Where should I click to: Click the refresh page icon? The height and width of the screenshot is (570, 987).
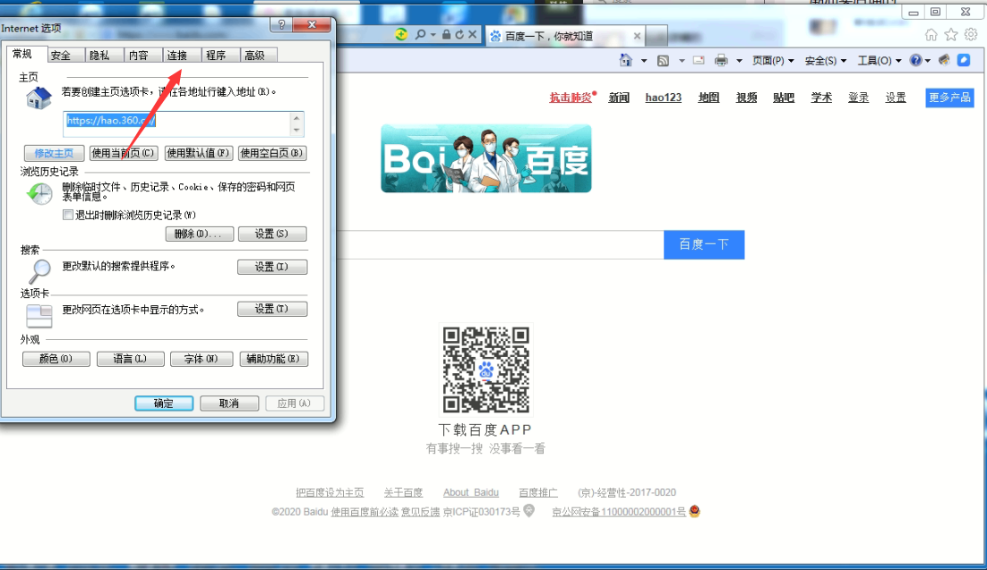pos(459,35)
